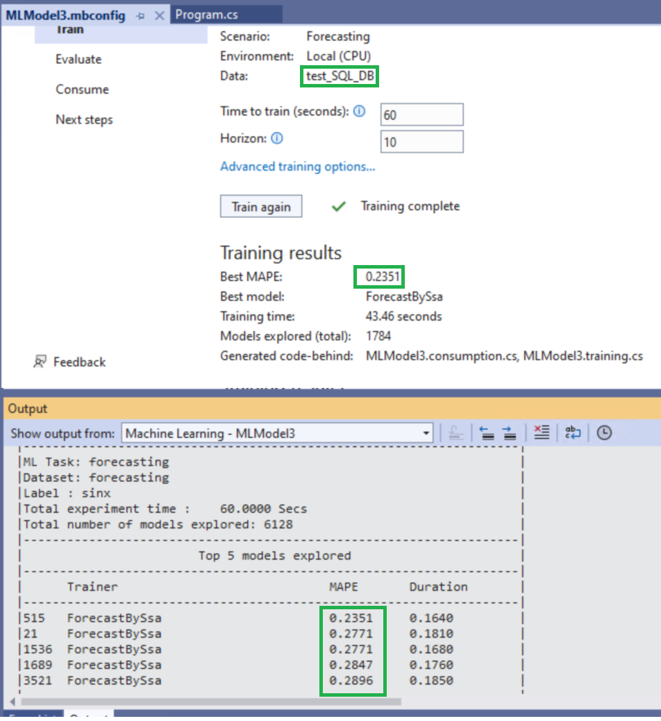661x721 pixels.
Task: Click the Time to train seconds field
Action: (x=421, y=114)
